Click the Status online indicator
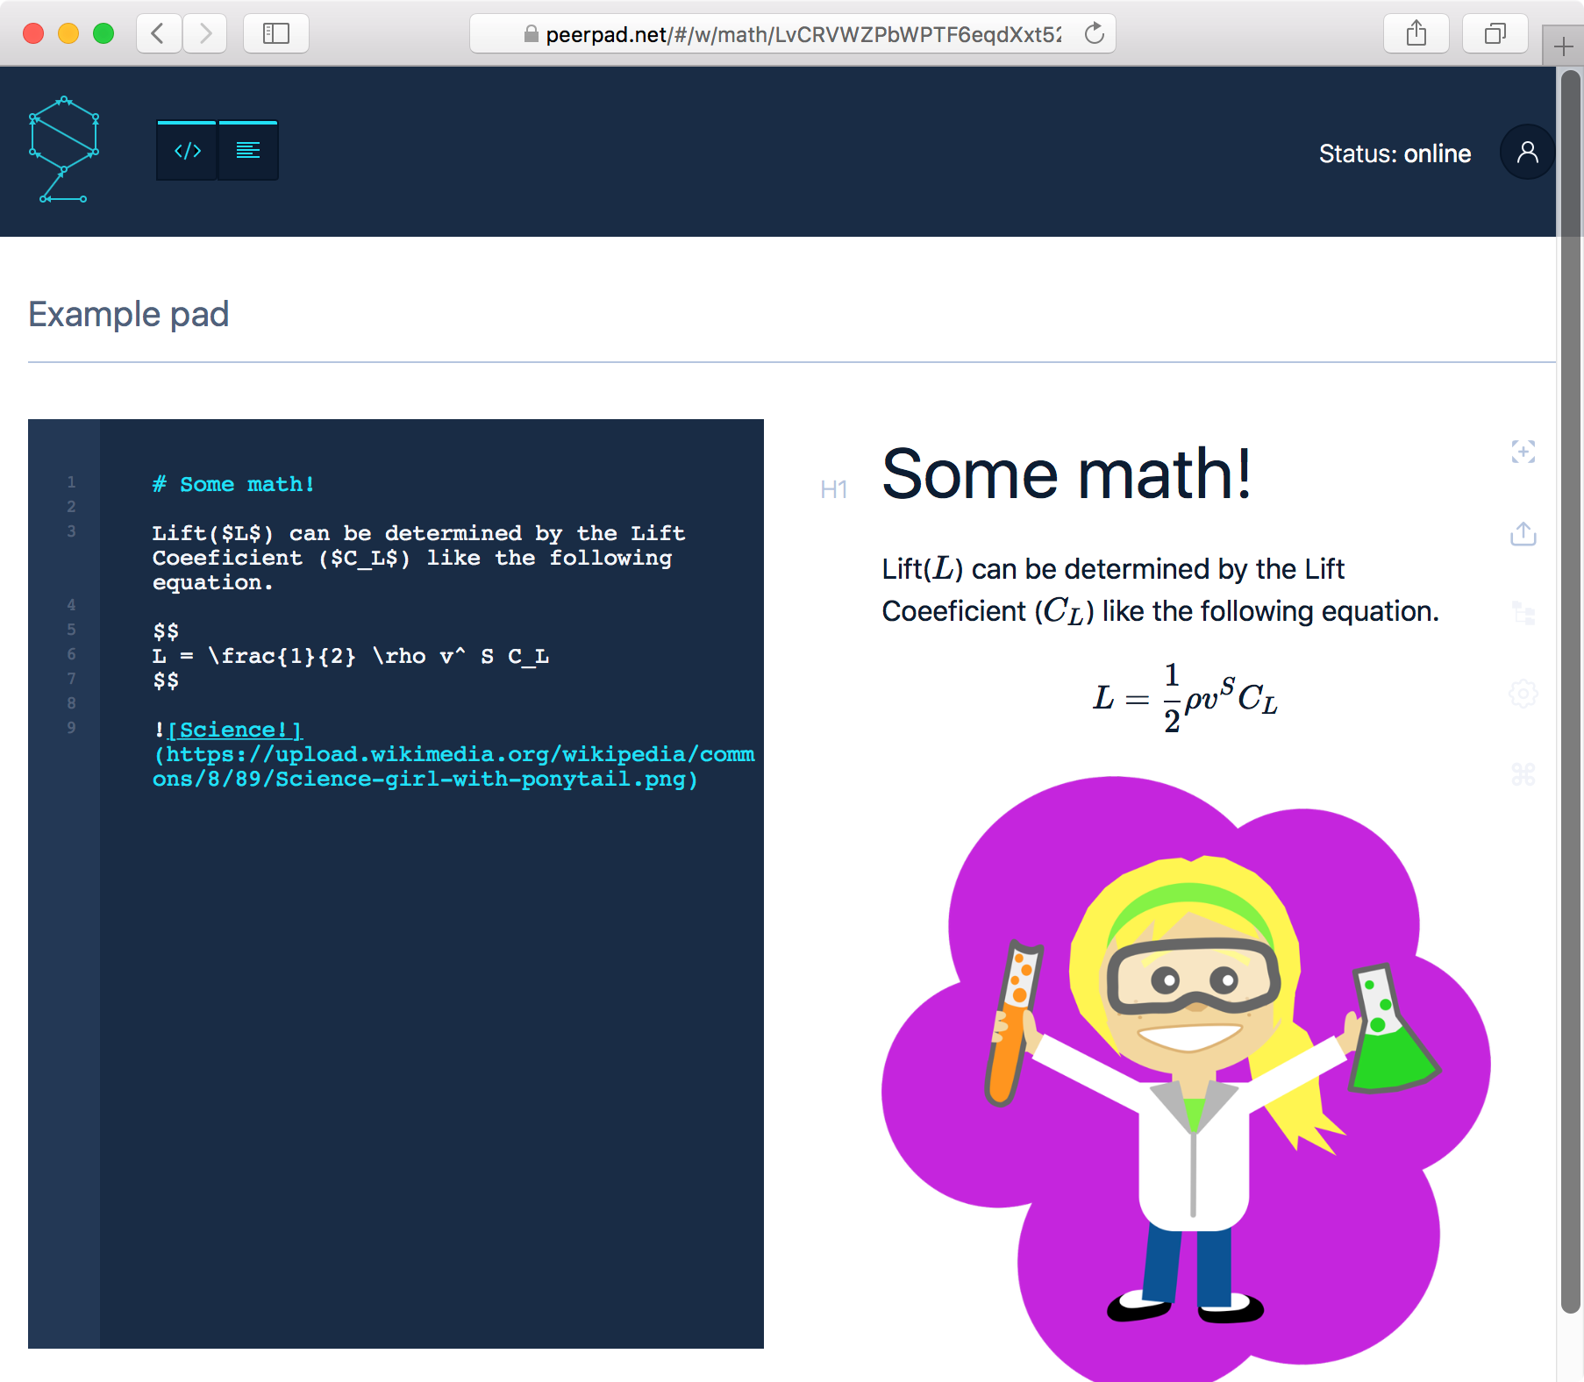1584x1382 pixels. click(1395, 153)
